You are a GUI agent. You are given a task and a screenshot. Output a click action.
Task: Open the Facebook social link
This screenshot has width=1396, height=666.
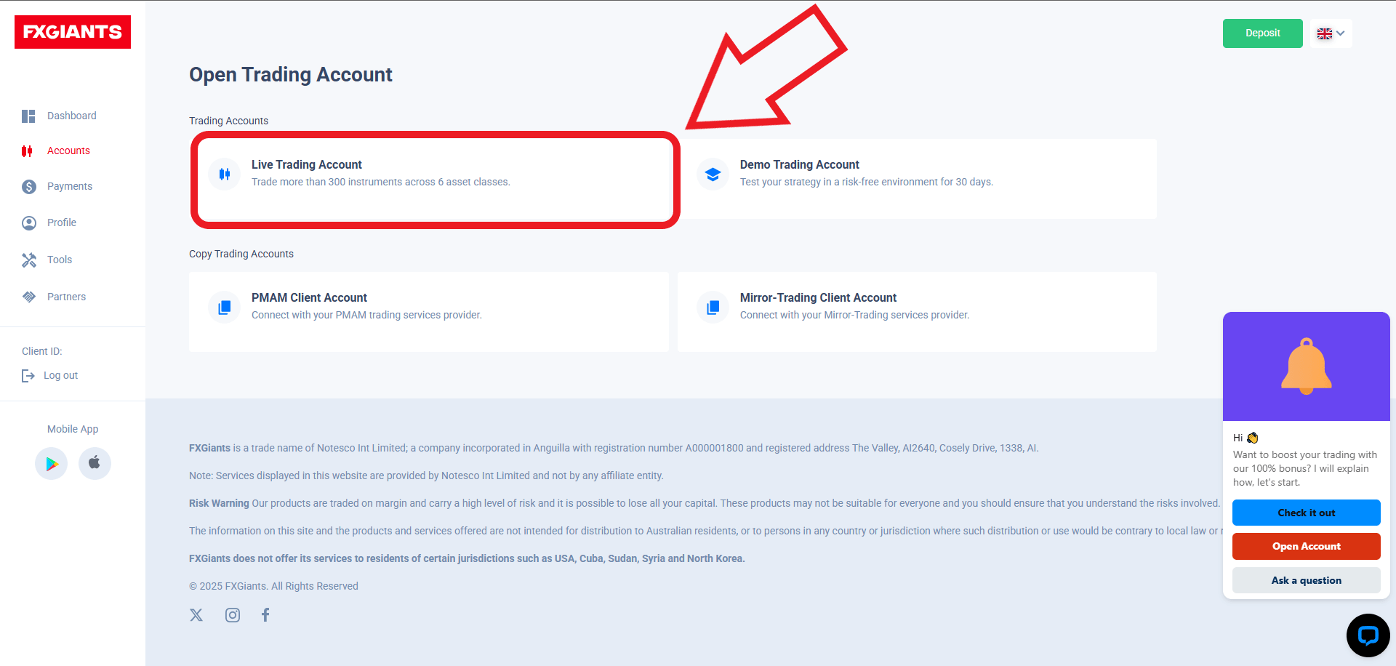[265, 615]
